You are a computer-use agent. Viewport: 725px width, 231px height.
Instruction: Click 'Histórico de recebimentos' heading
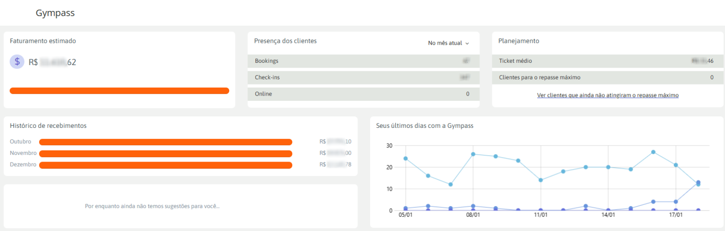pyautogui.click(x=48, y=126)
